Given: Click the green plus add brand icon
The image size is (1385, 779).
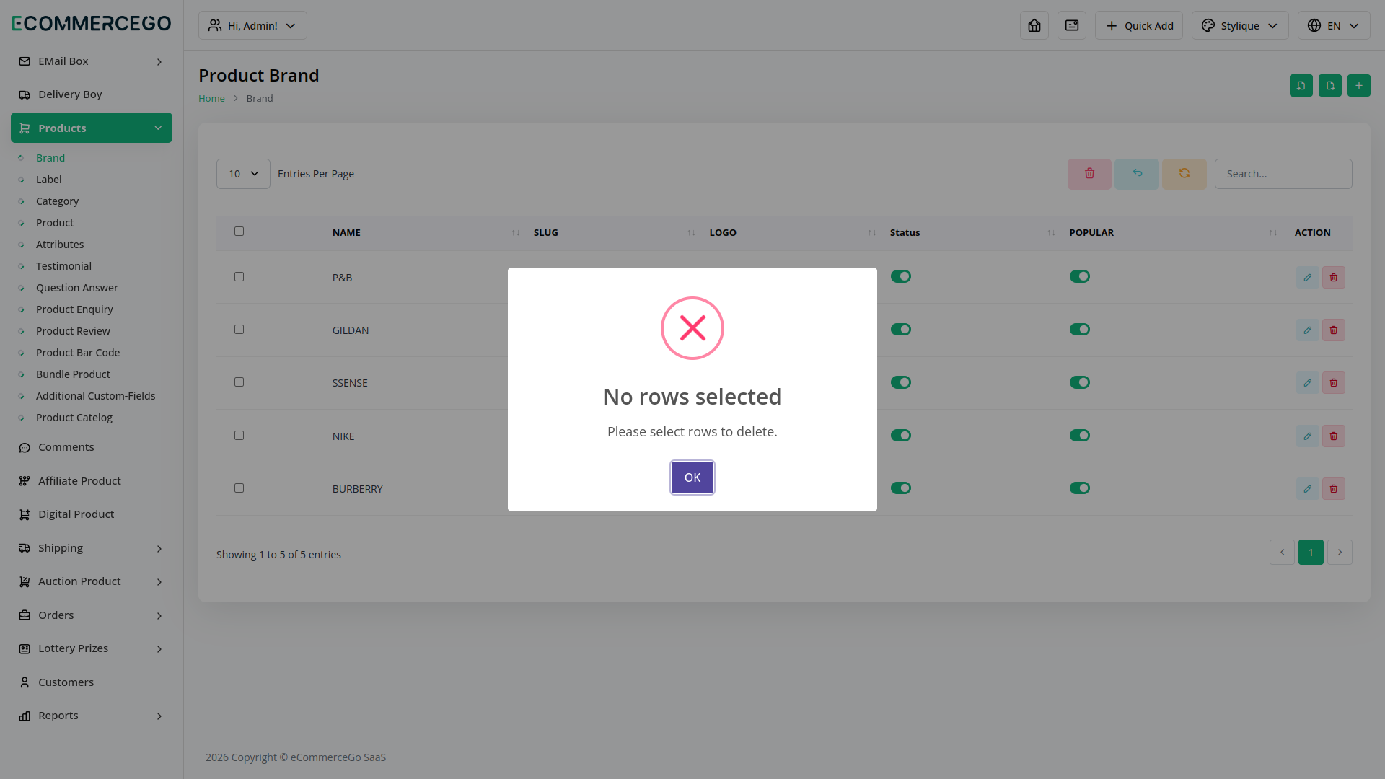Looking at the screenshot, I should tap(1358, 86).
